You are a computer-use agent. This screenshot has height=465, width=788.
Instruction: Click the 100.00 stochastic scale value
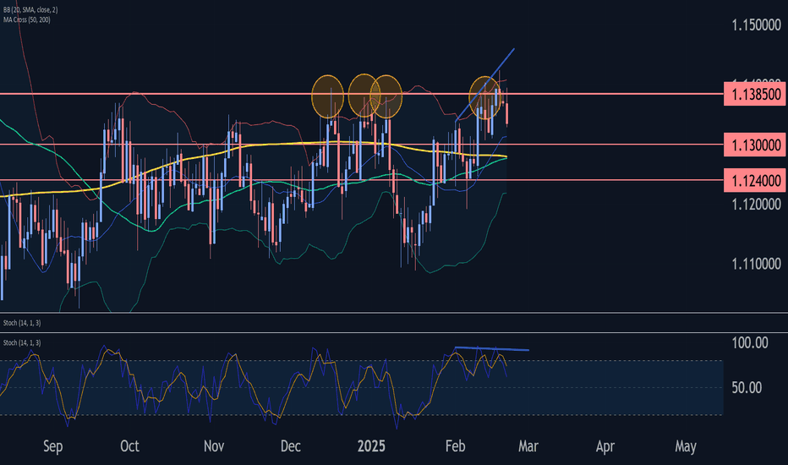[750, 343]
